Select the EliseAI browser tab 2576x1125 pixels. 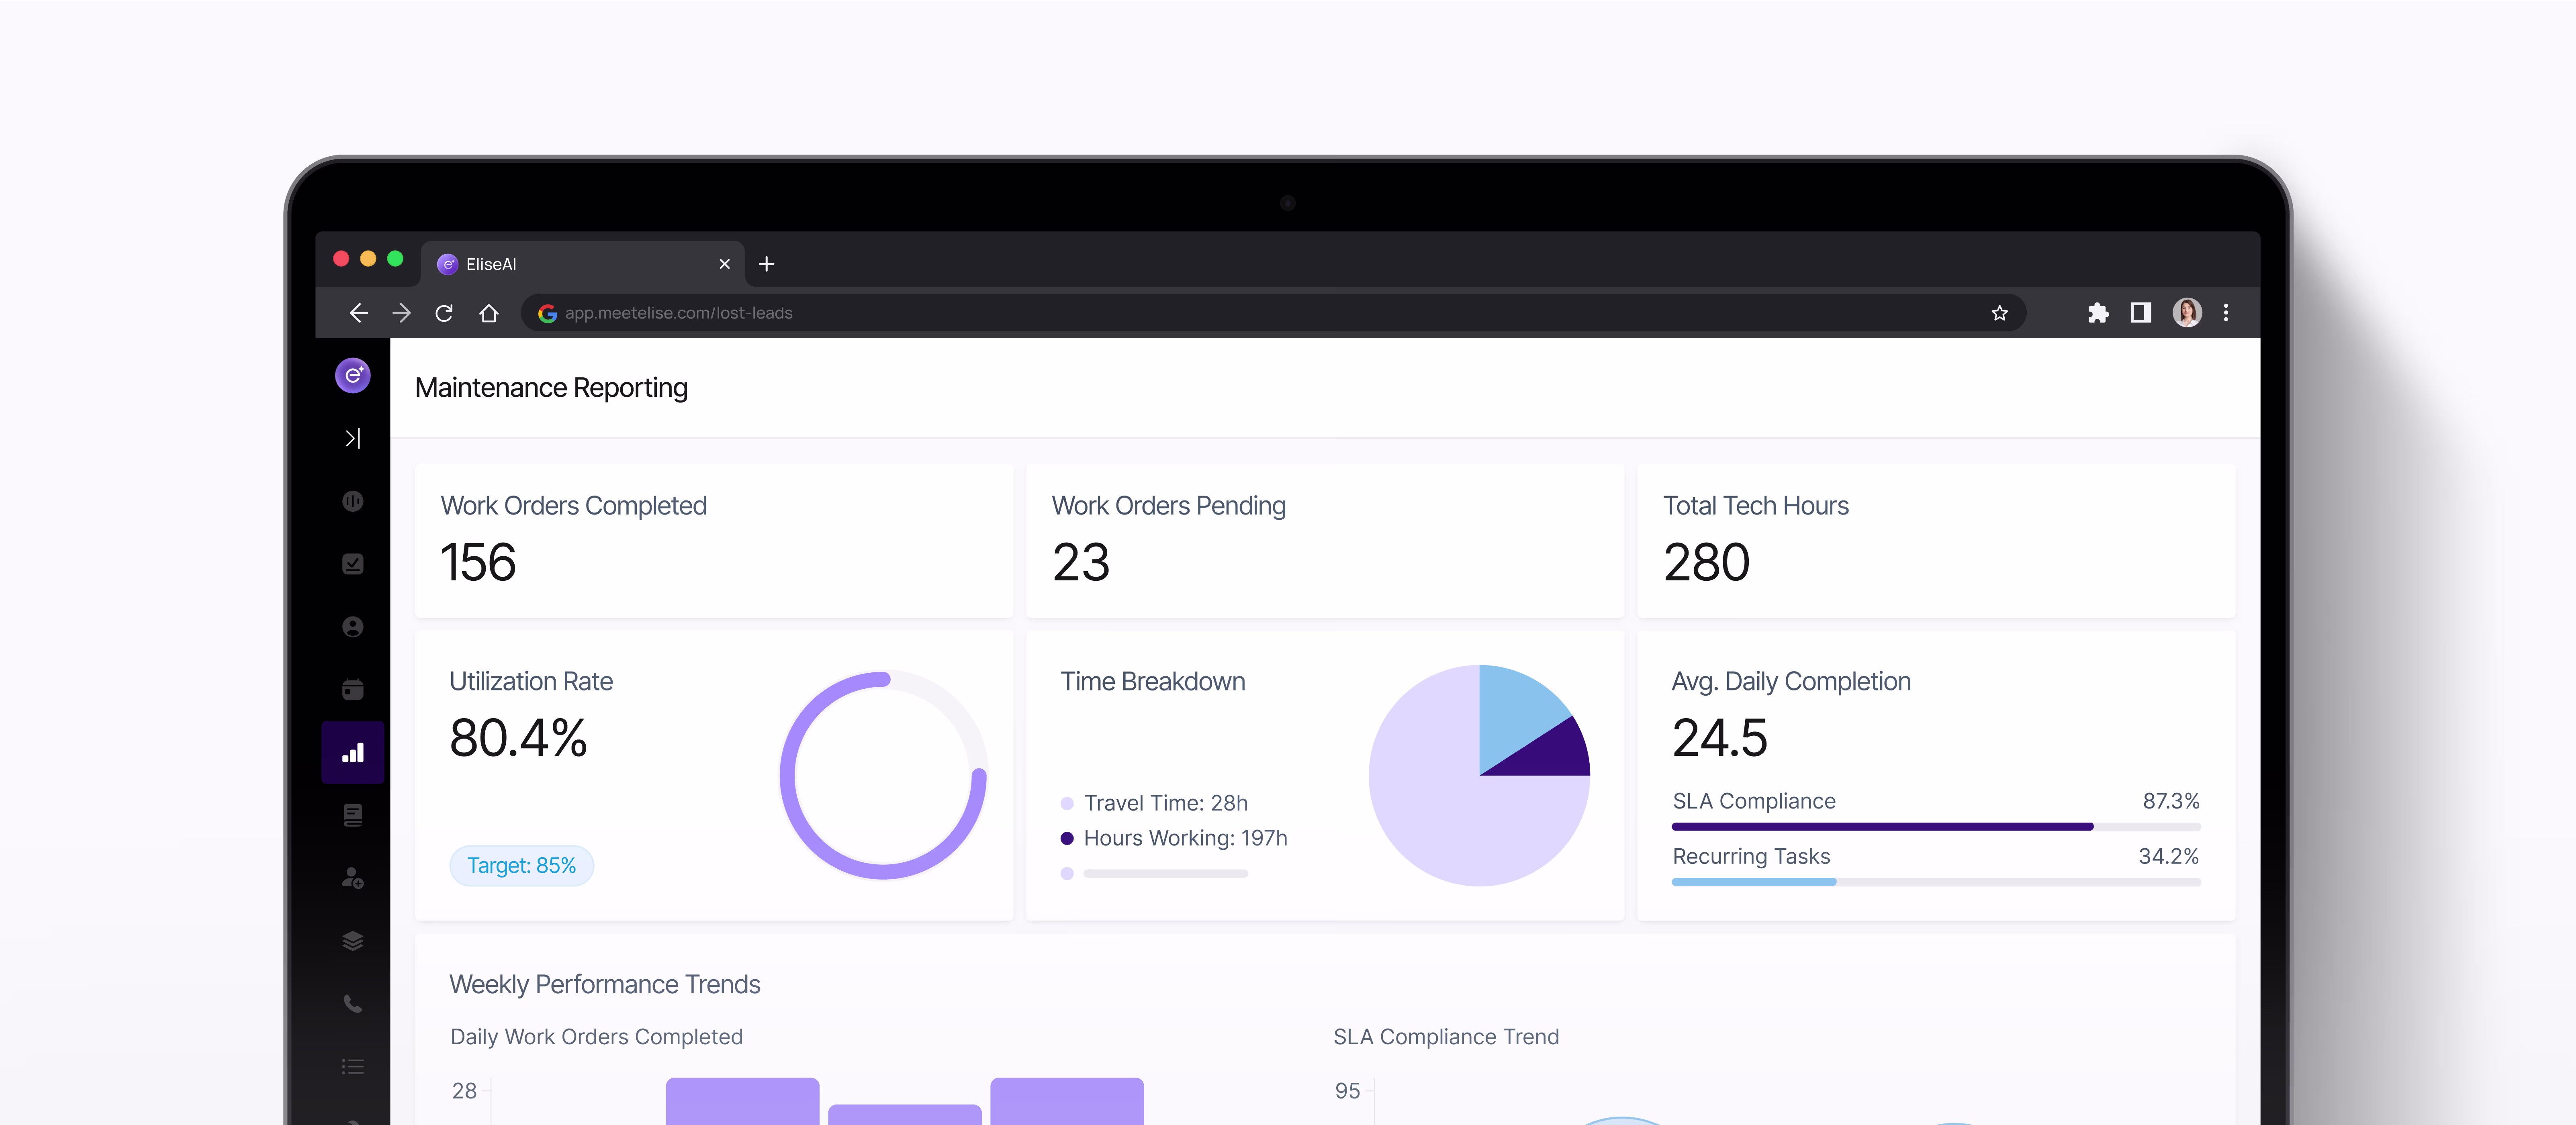(x=582, y=264)
